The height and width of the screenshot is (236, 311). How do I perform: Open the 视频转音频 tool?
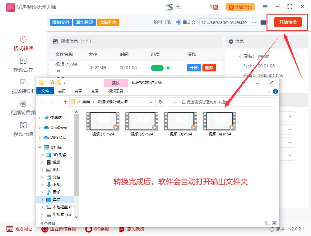coord(23,108)
